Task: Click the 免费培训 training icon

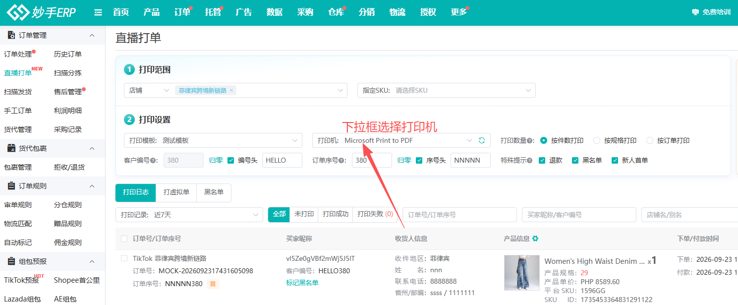Action: 695,12
